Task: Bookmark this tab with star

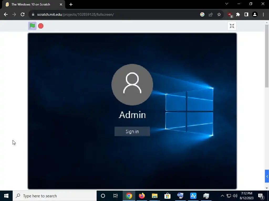Action: [219, 15]
